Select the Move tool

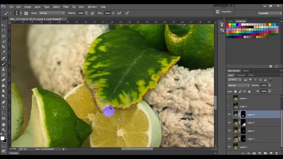[4, 25]
